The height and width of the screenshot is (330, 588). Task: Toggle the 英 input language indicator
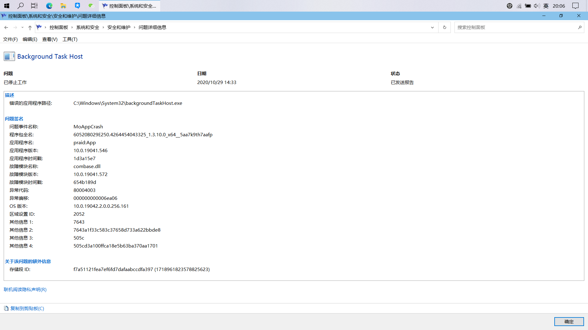(546, 6)
